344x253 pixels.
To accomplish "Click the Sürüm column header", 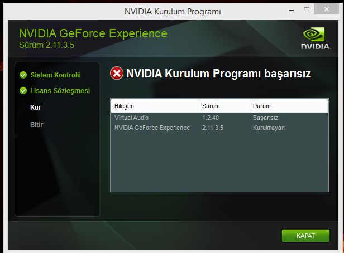I will tap(224, 106).
